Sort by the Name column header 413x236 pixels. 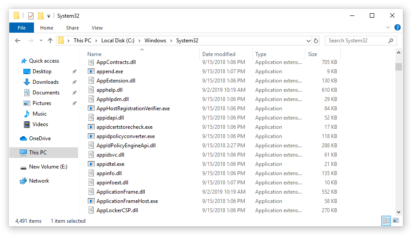[x=94, y=54]
